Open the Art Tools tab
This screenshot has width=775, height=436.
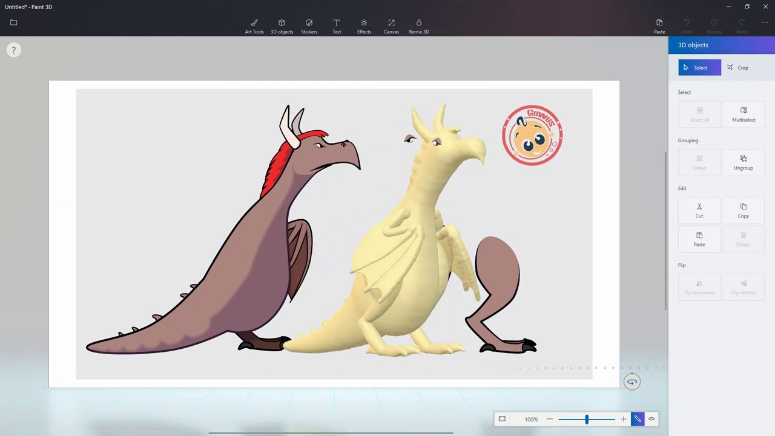pos(254,27)
